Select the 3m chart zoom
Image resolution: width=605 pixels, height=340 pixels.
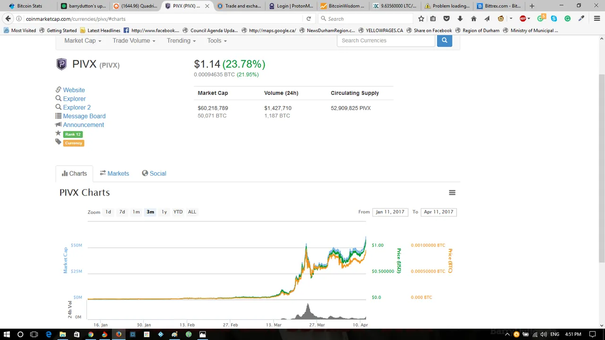pyautogui.click(x=150, y=212)
